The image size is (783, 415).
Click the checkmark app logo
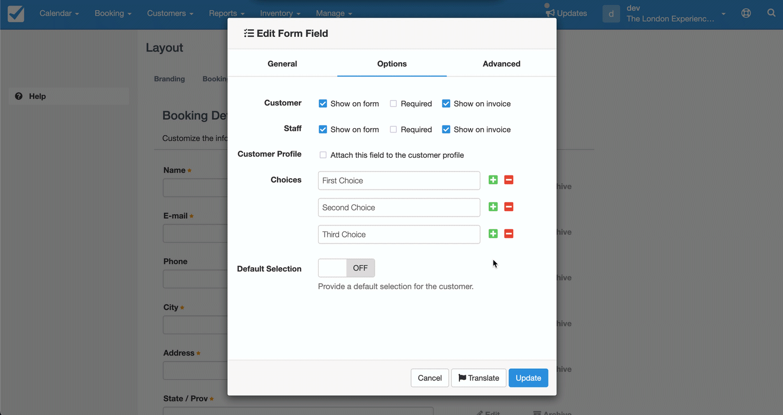pos(16,14)
